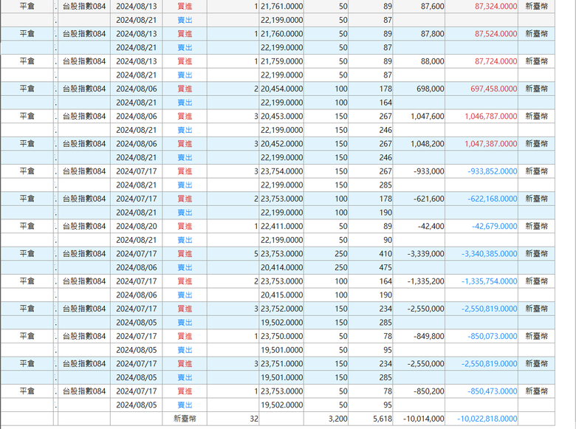Image resolution: width=576 pixels, height=429 pixels.
Task: Select the fee value 410
Action: pos(385,254)
